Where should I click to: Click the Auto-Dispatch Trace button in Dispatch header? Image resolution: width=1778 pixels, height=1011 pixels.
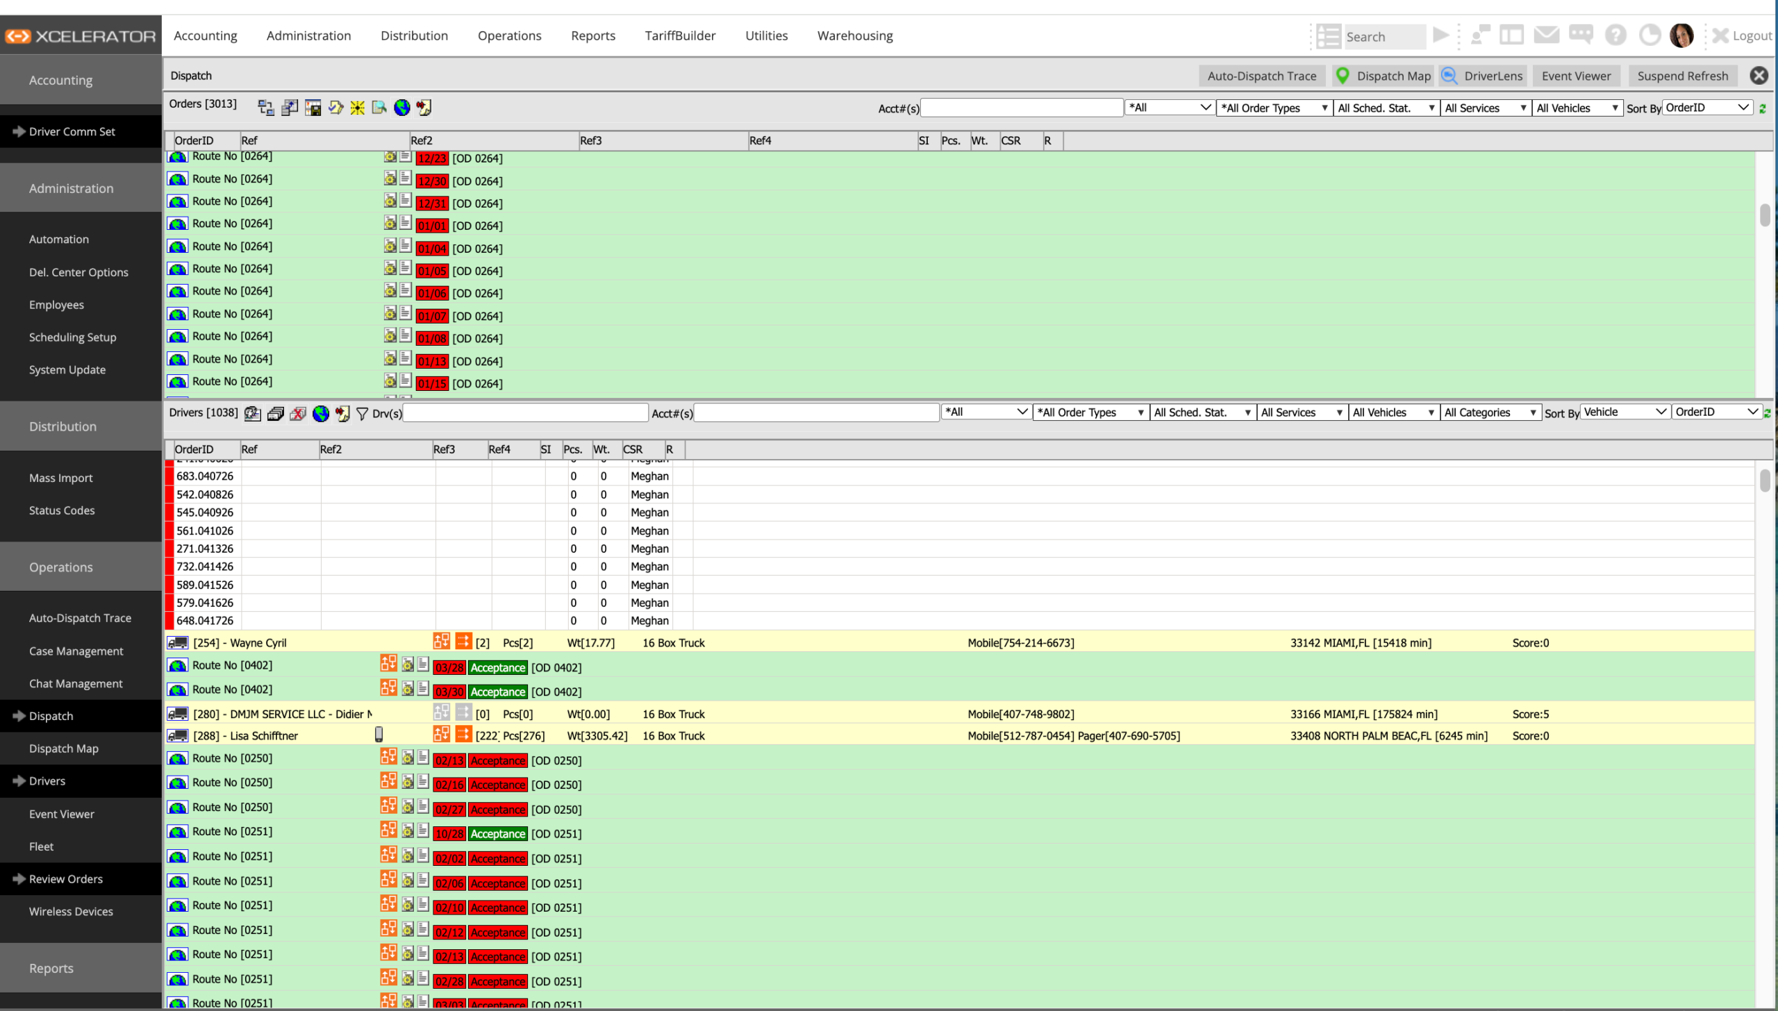(1261, 76)
